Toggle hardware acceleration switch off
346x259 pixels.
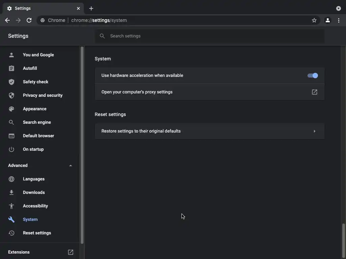point(313,76)
